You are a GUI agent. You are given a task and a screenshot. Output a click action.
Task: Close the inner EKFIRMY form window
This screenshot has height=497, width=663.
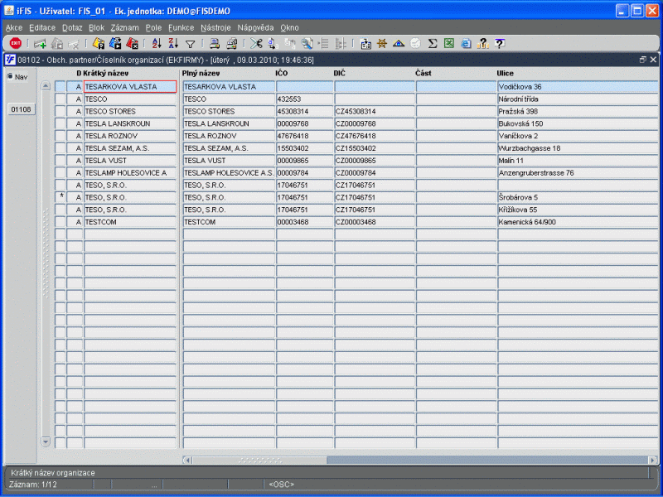point(653,60)
